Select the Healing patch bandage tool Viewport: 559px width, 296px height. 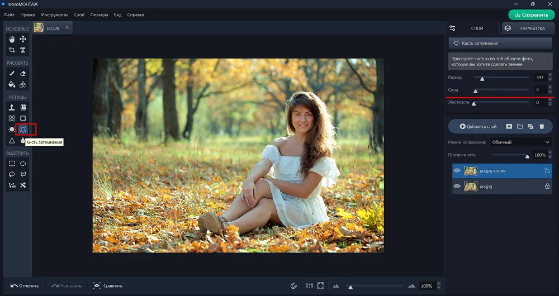coord(12,118)
